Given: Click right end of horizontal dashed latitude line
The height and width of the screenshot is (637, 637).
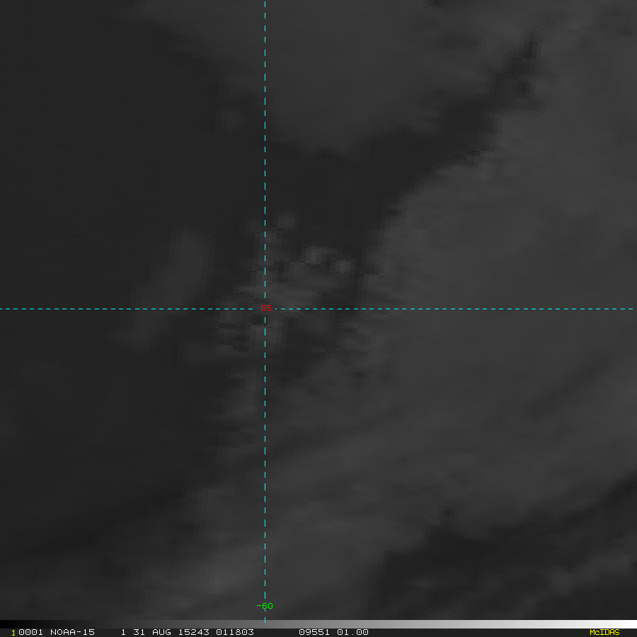Looking at the screenshot, I should coord(631,309).
